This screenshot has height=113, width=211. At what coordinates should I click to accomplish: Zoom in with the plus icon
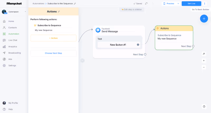click(x=204, y=61)
